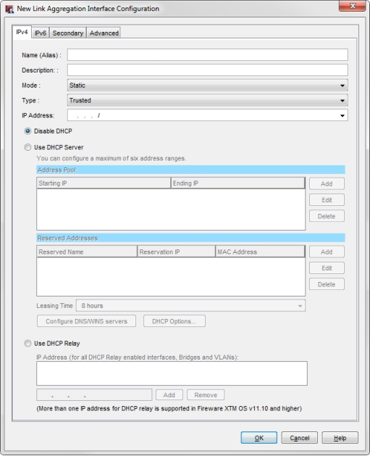Switch to the IPv6 tab
370x456 pixels.
click(41, 33)
